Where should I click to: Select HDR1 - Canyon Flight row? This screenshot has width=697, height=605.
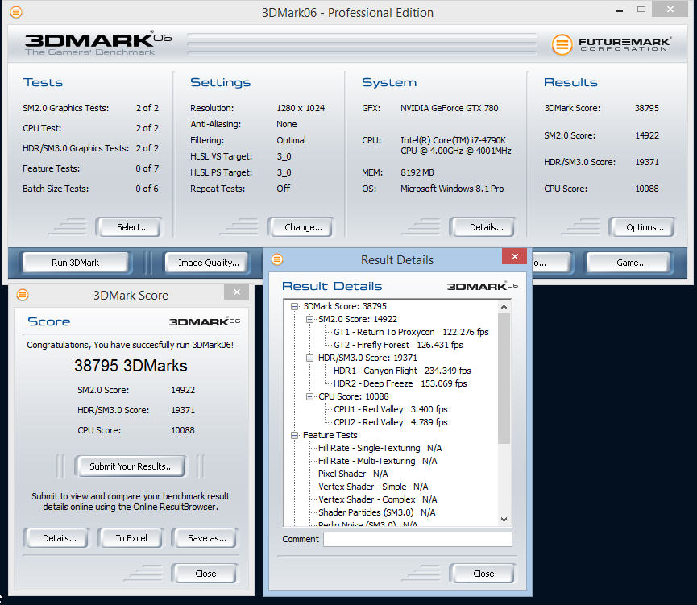click(x=402, y=371)
